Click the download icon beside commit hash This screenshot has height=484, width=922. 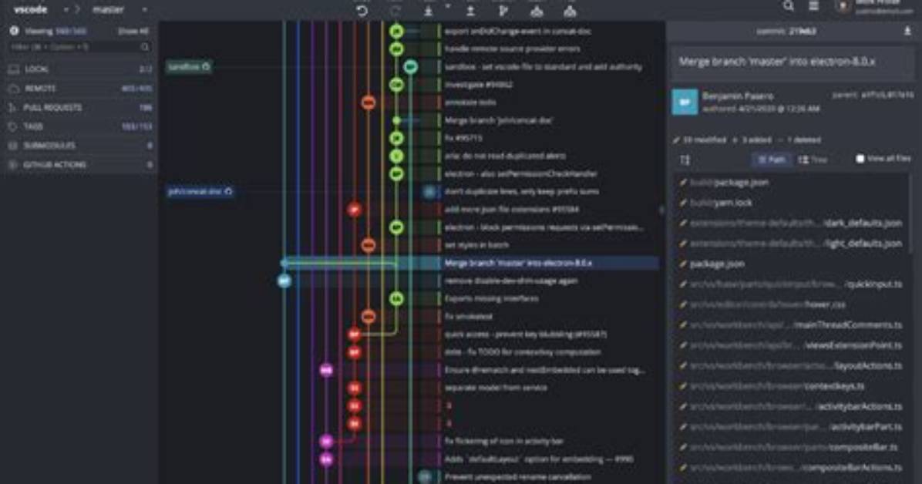[907, 31]
